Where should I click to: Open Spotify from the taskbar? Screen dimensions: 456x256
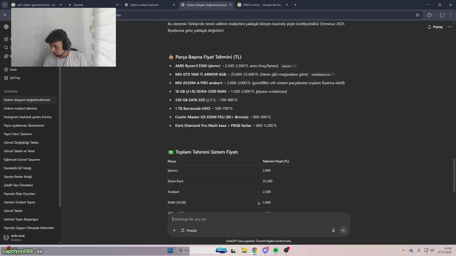click(276, 251)
